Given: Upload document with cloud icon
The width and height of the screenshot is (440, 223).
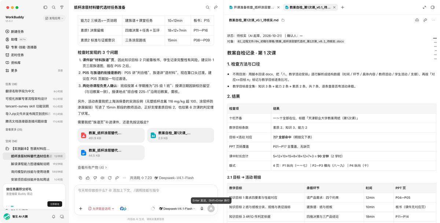Looking at the screenshot, I should [x=417, y=20].
